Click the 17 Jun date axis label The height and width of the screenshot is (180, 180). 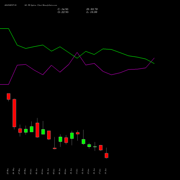point(100,171)
